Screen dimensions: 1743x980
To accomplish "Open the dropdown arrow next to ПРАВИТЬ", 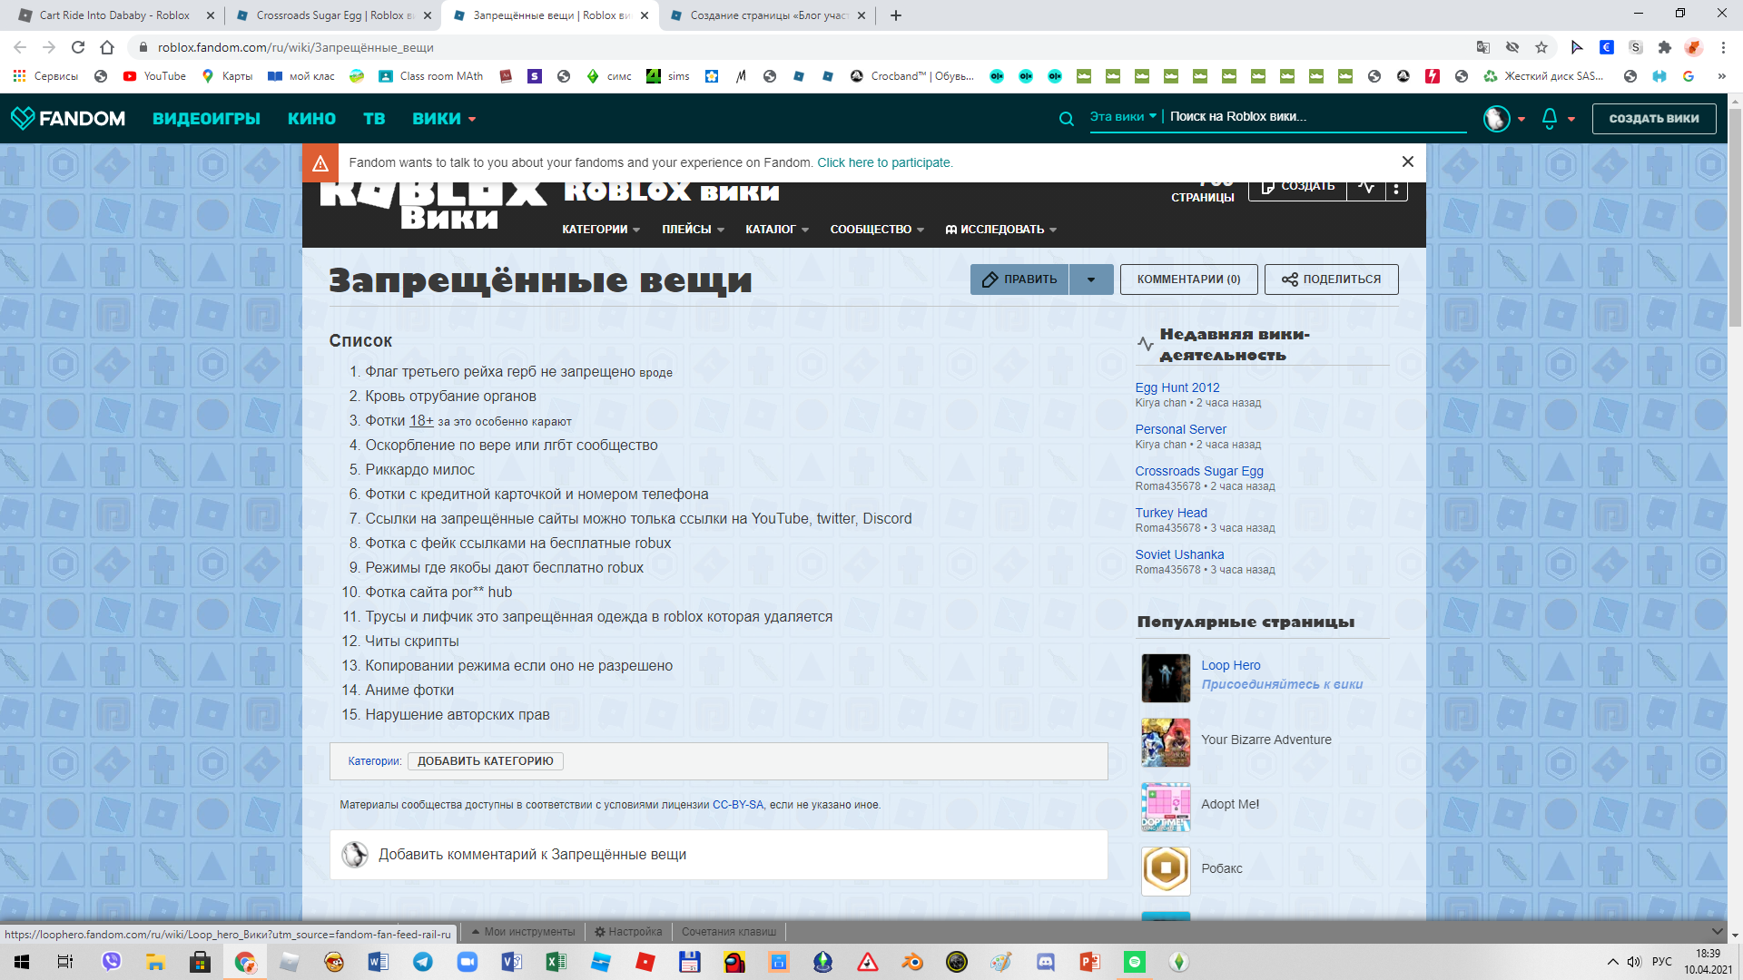I will click(1091, 279).
